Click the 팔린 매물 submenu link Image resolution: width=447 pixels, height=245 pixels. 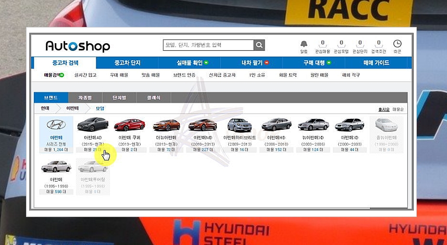[x=319, y=75]
